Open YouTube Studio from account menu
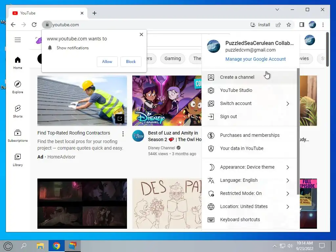Image resolution: width=336 pixels, height=252 pixels. click(249, 90)
